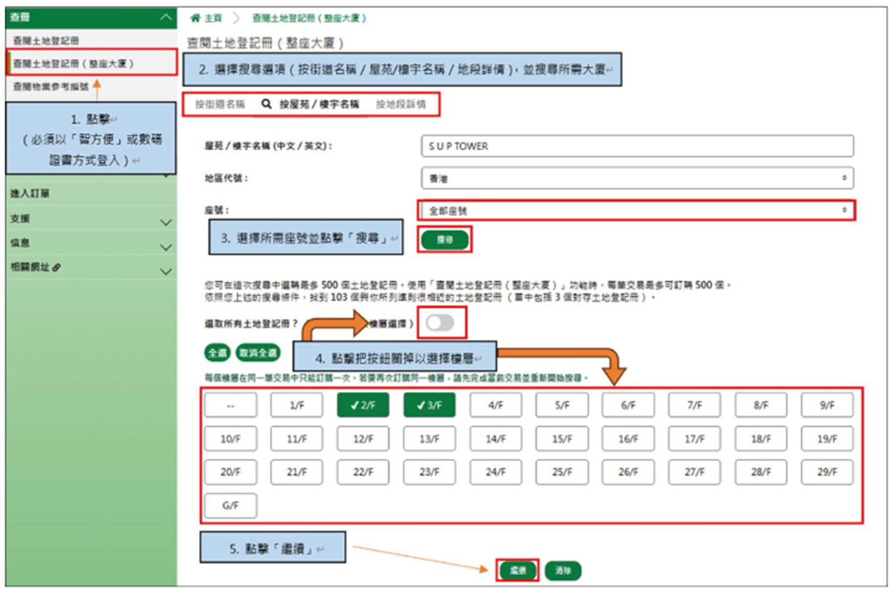This screenshot has width=894, height=589.
Task: Switch to the 按街道名稱 search tab
Action: pos(220,104)
